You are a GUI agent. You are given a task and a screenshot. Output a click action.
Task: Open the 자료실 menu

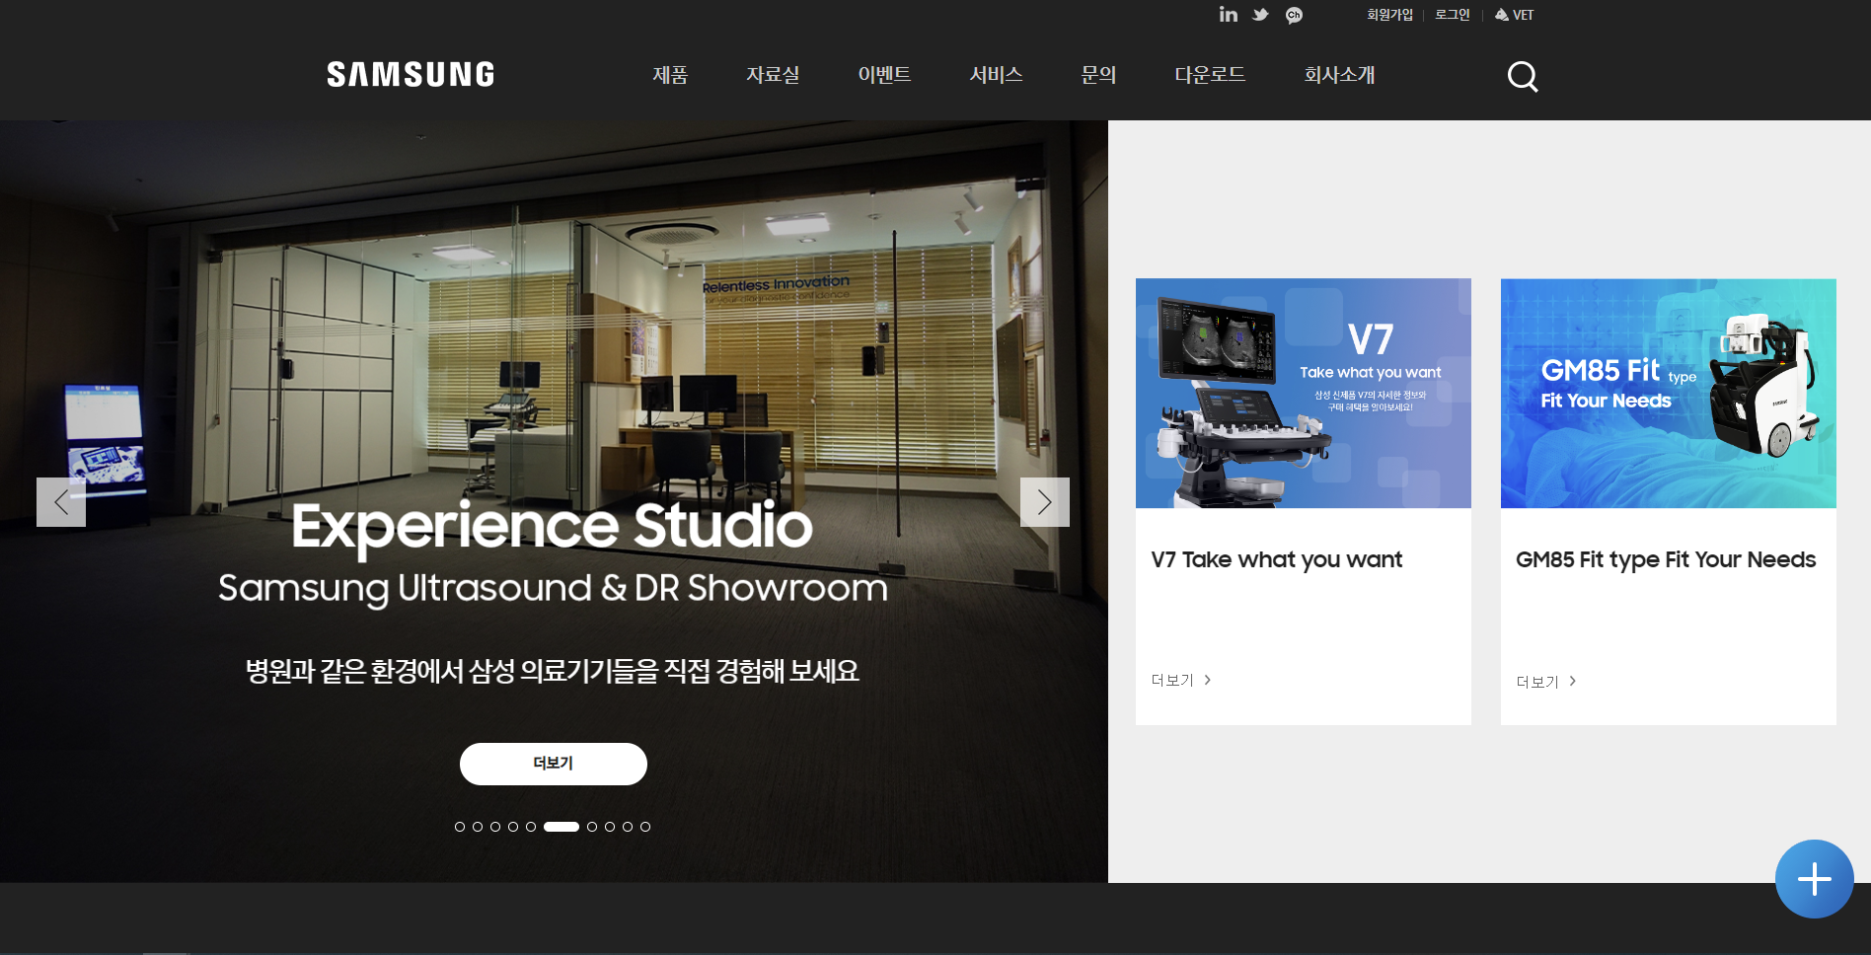tap(773, 75)
